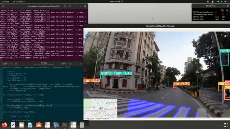Open LibreOffice Writer document icon in dock
The image size is (230, 129).
[30, 125]
